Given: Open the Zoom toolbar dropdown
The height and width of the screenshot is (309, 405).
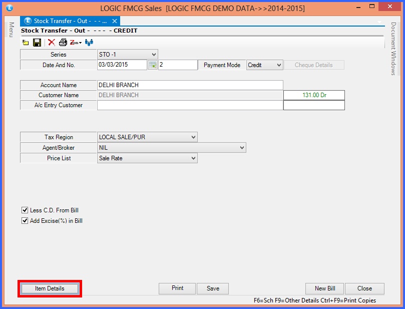Looking at the screenshot, I should pos(76,43).
